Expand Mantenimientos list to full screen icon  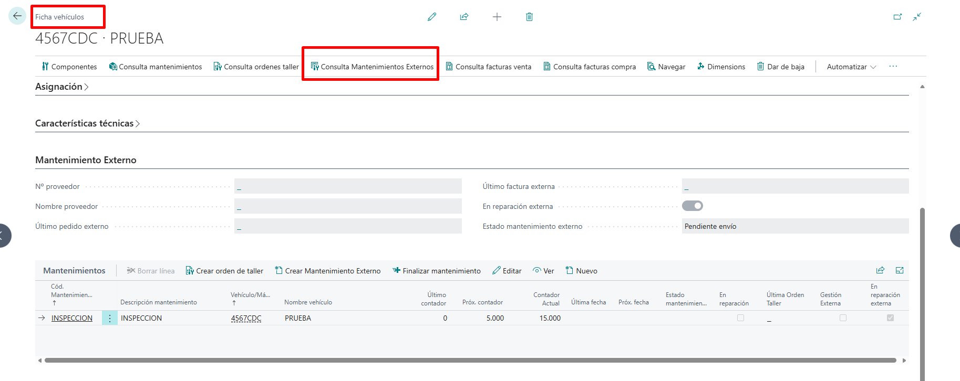(900, 270)
